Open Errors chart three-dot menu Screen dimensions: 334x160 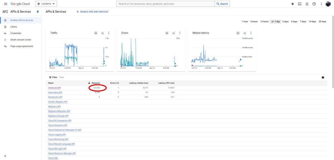click(x=180, y=33)
